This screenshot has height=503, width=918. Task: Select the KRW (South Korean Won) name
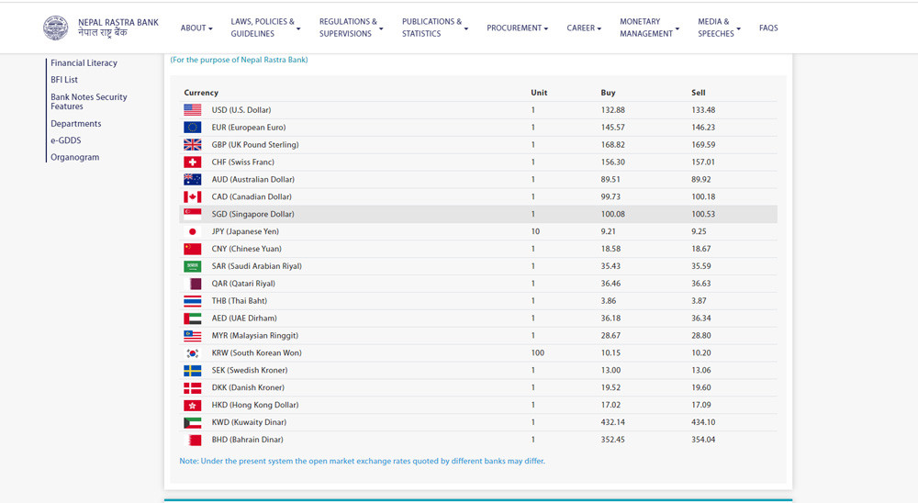[x=256, y=353]
